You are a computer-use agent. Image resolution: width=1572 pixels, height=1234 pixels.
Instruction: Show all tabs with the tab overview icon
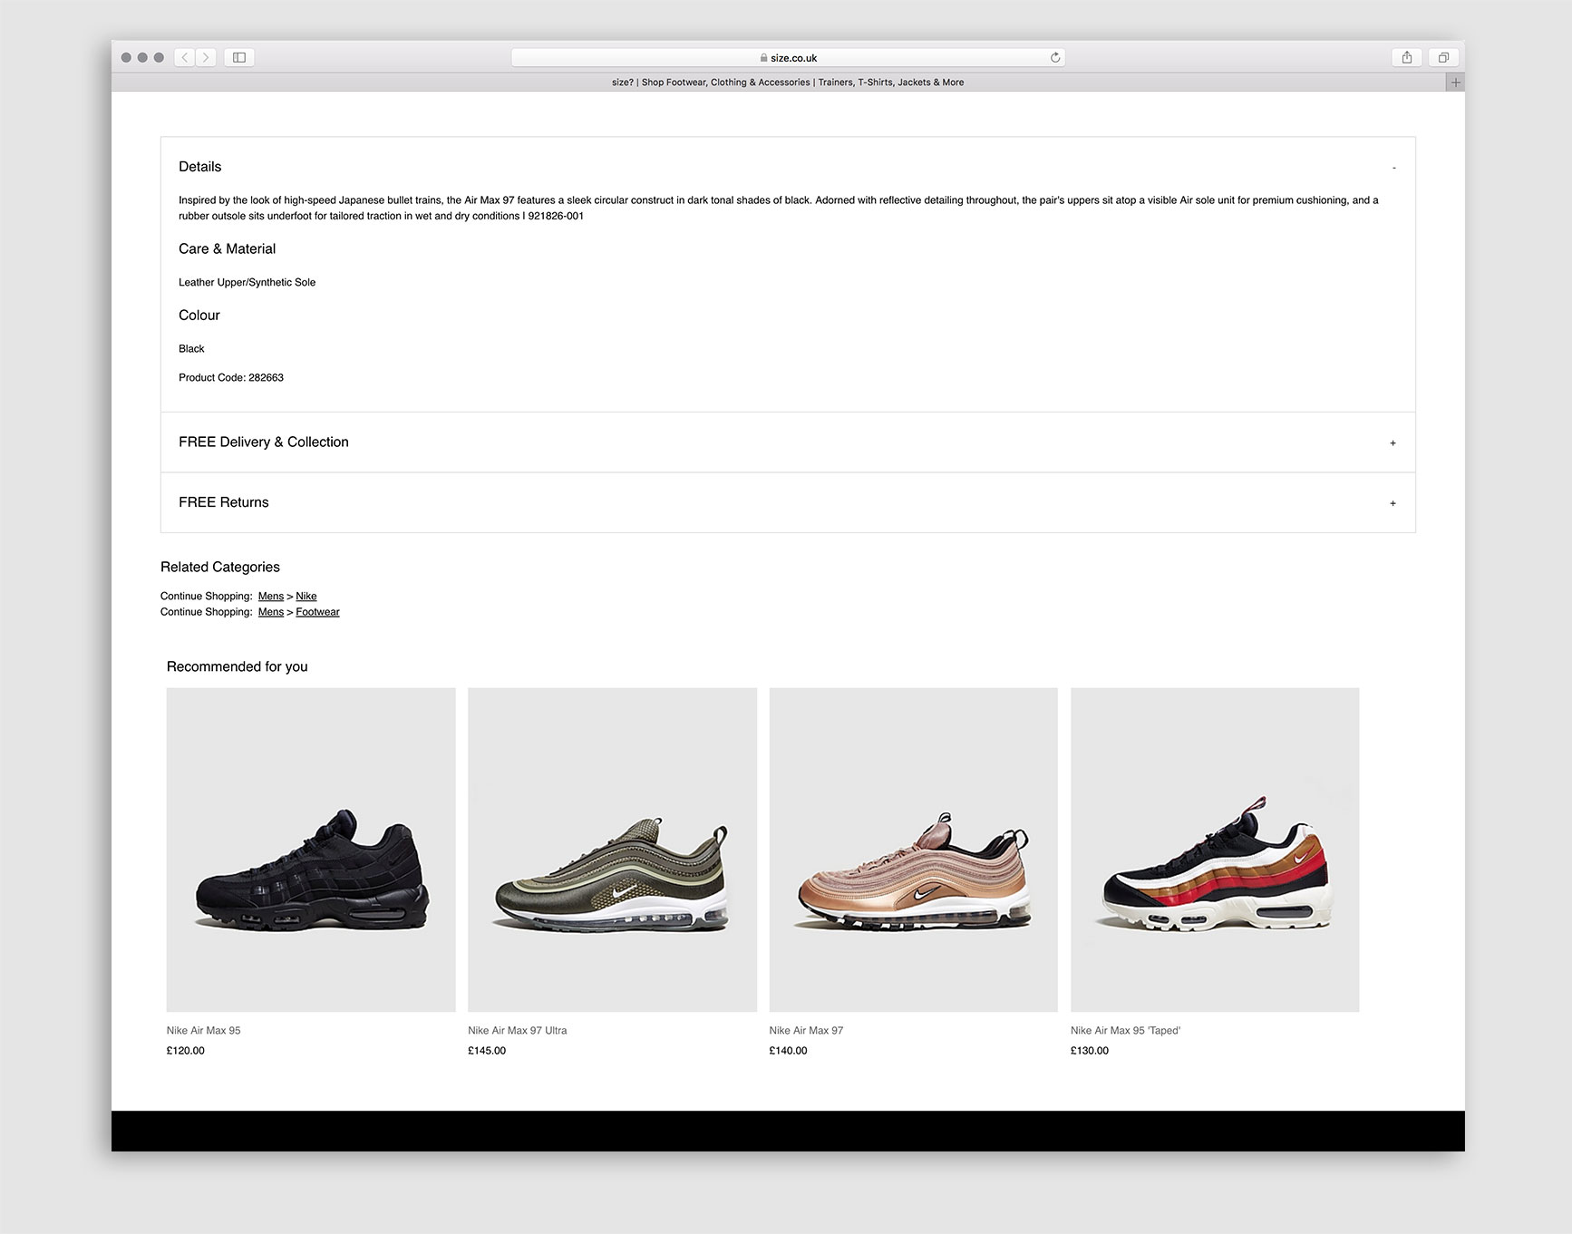(1443, 57)
